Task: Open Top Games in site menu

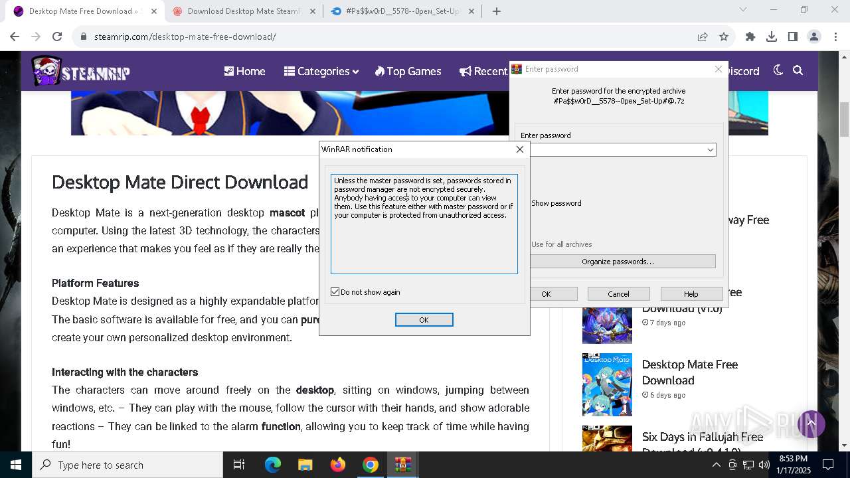Action: pos(408,71)
